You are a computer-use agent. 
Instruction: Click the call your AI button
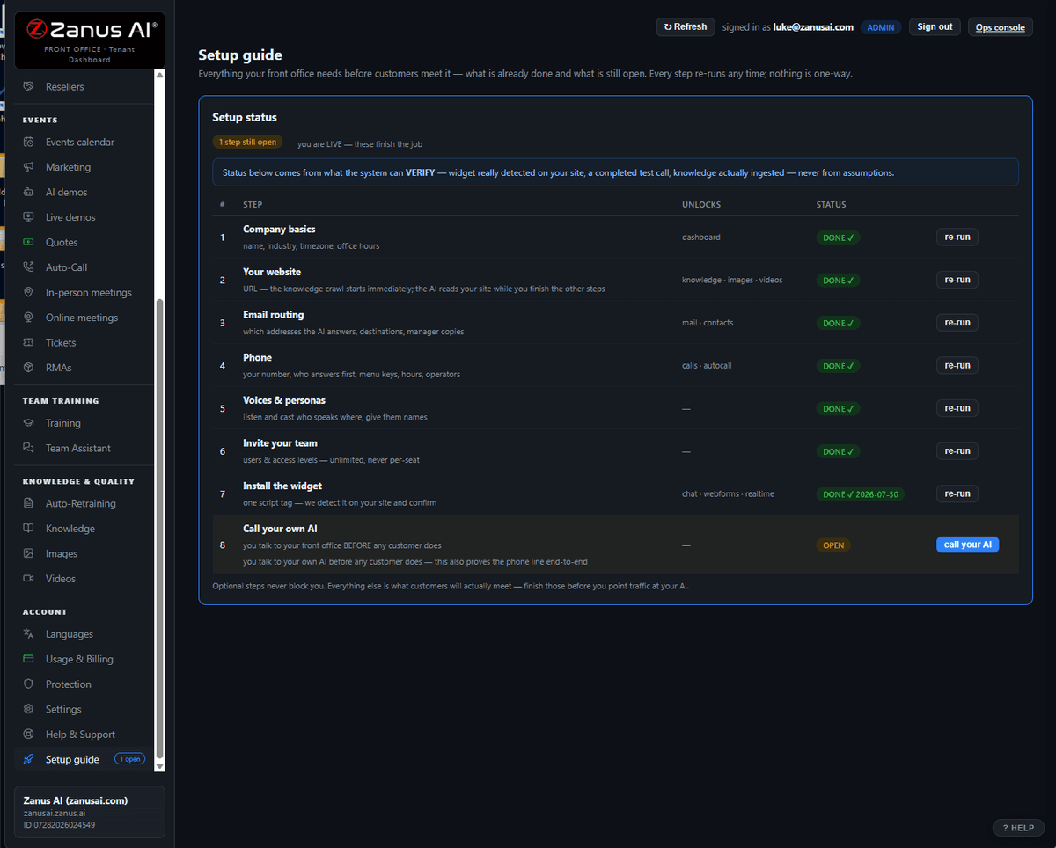click(968, 545)
